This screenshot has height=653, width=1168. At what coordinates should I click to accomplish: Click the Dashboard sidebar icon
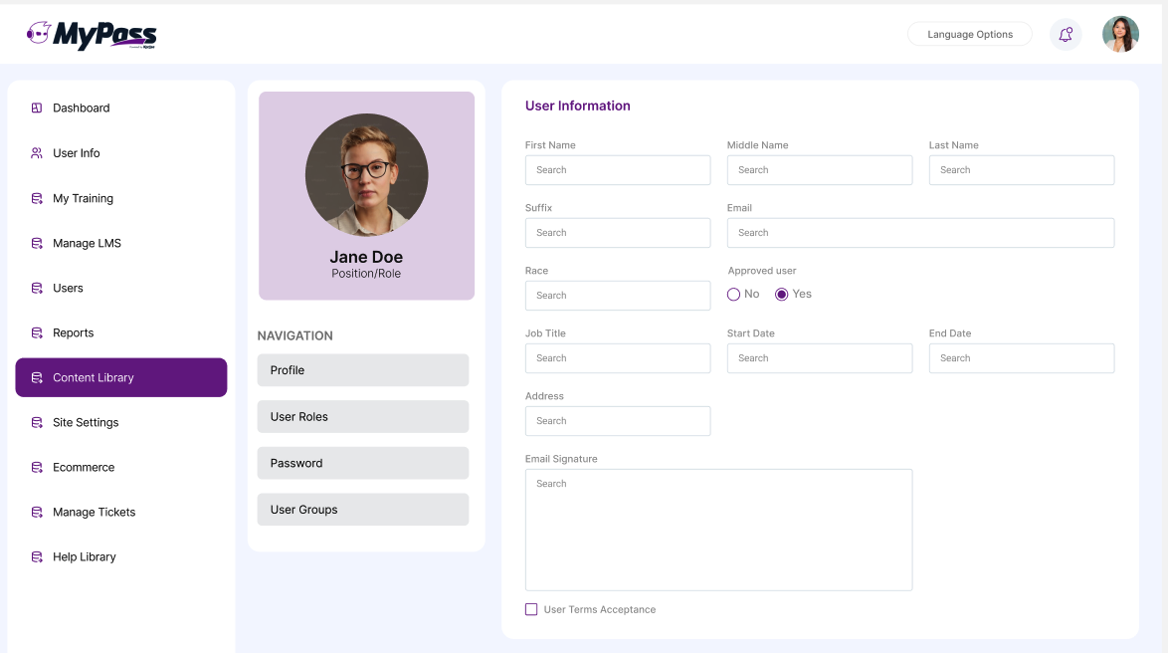click(x=37, y=109)
